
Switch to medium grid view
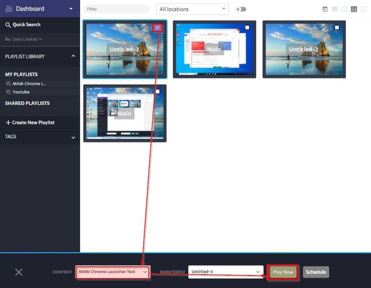(344, 9)
